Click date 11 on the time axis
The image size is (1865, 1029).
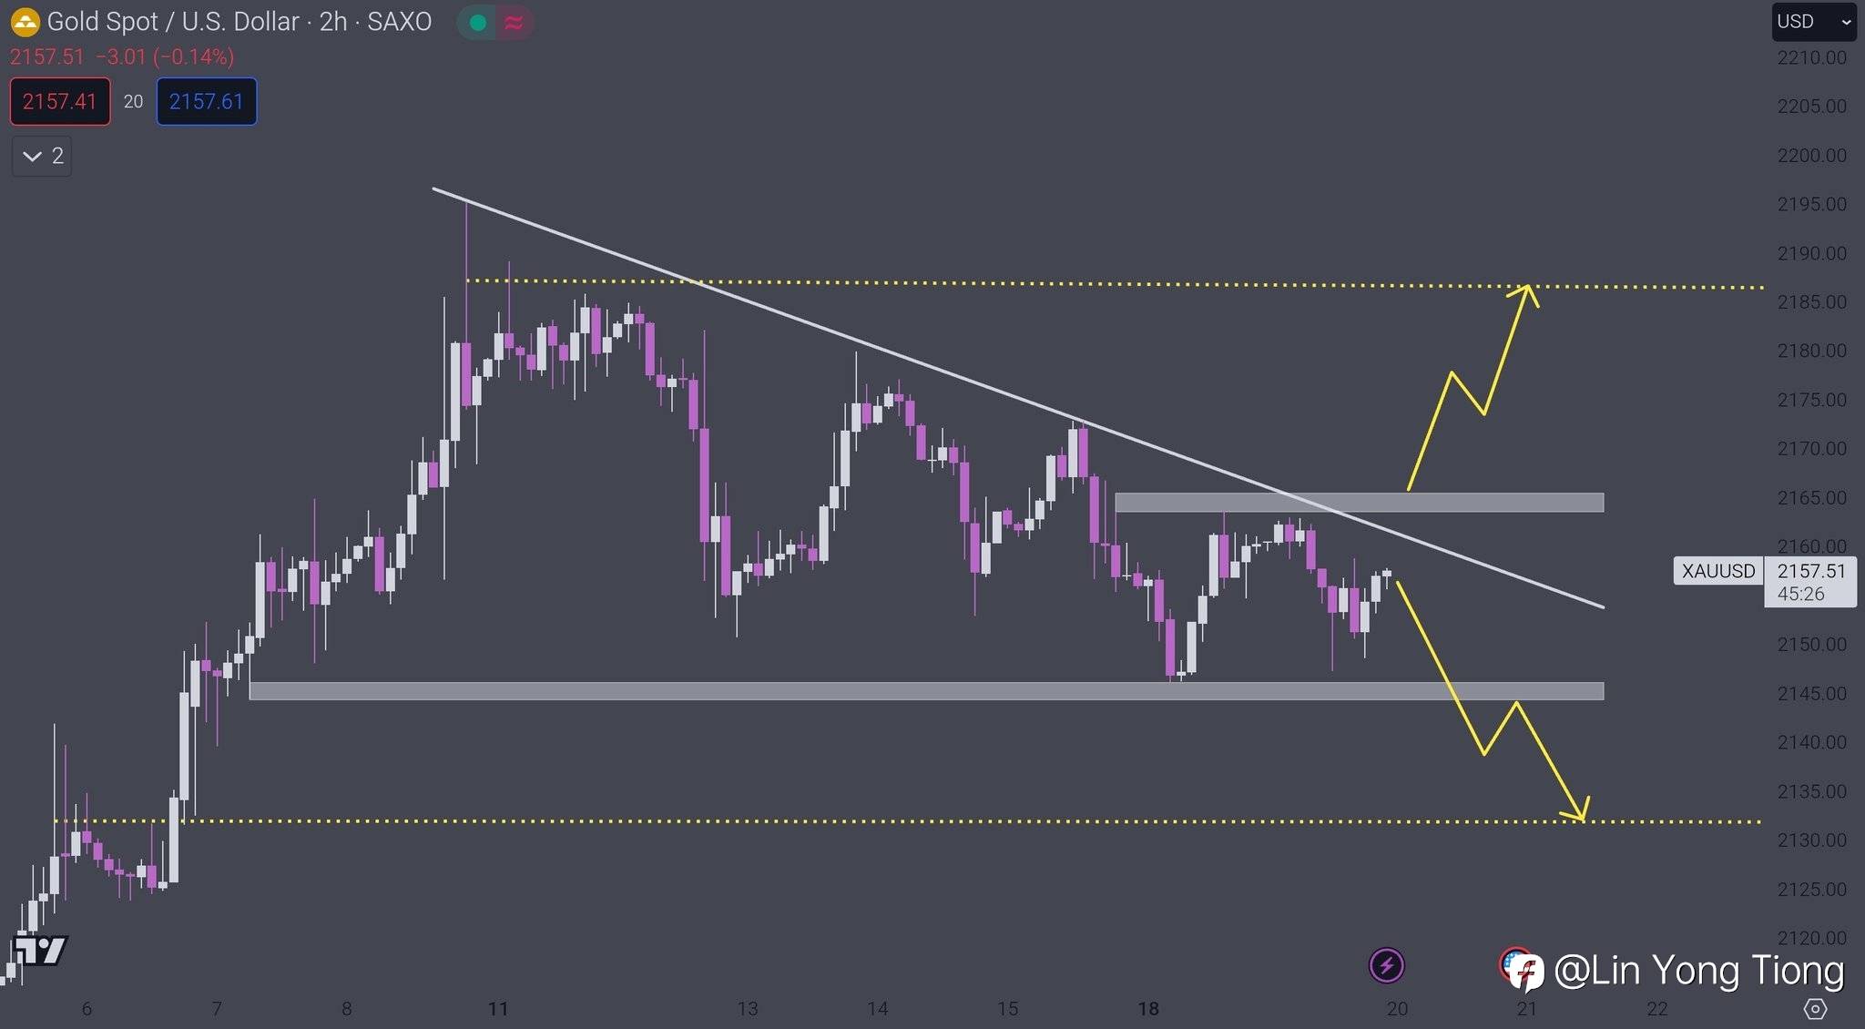click(x=498, y=1009)
